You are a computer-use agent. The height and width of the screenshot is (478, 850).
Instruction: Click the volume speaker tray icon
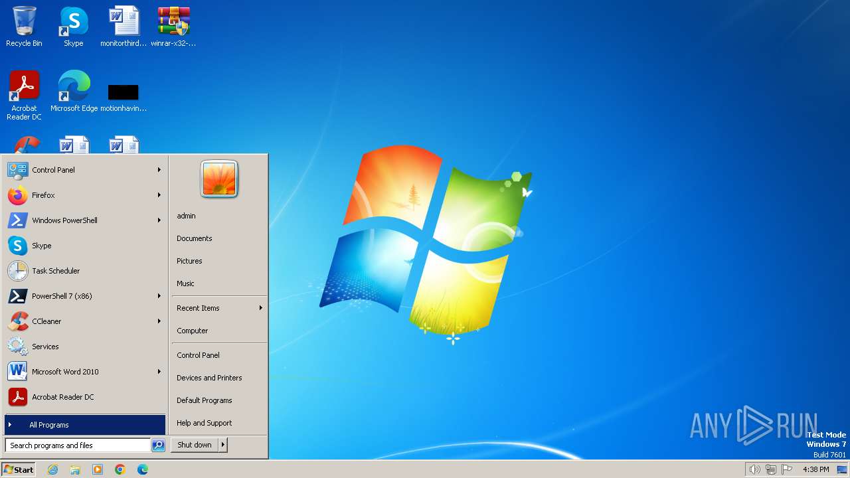tap(754, 469)
